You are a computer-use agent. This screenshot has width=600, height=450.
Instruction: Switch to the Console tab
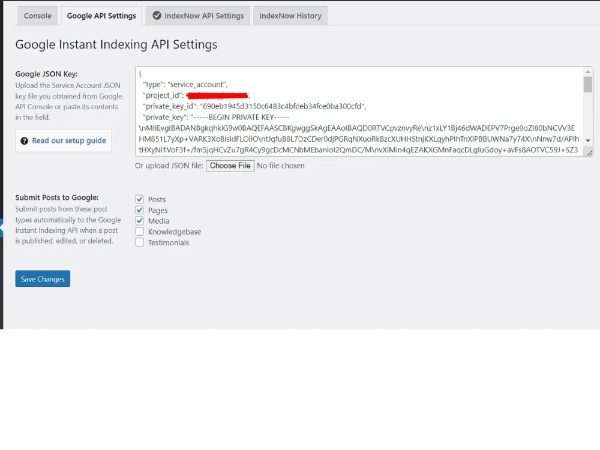tap(37, 16)
